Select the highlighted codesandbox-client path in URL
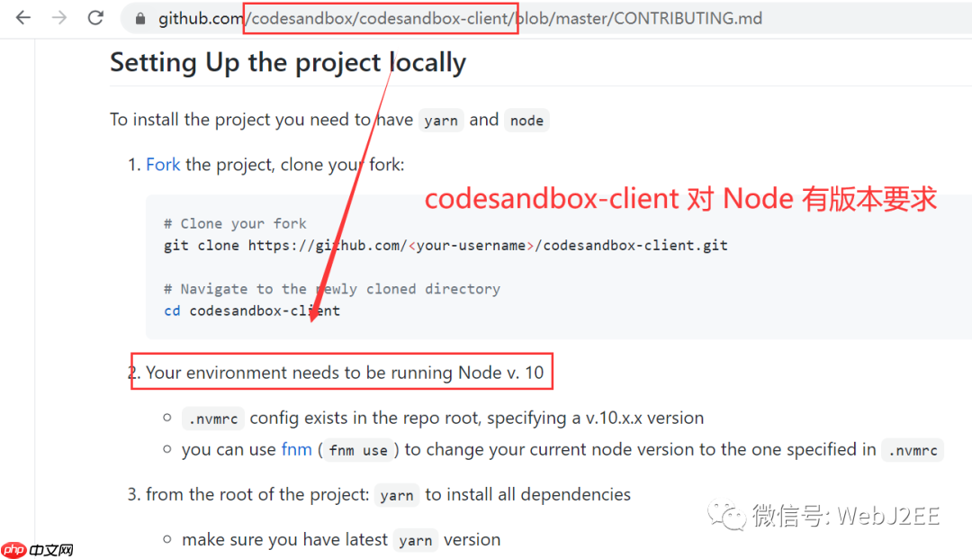Screen dimensions: 972x559 click(x=380, y=17)
